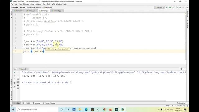Click Lambda Functions breadcrumb
The height and width of the screenshot is (112, 199).
pos(34,7)
